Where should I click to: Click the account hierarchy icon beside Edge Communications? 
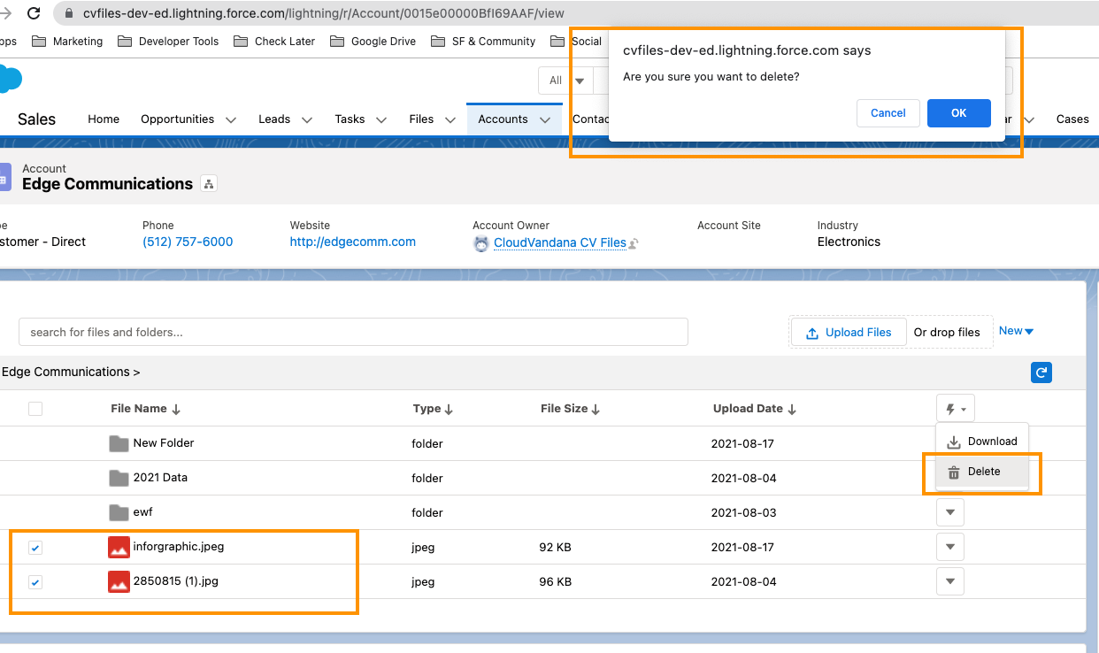point(209,184)
